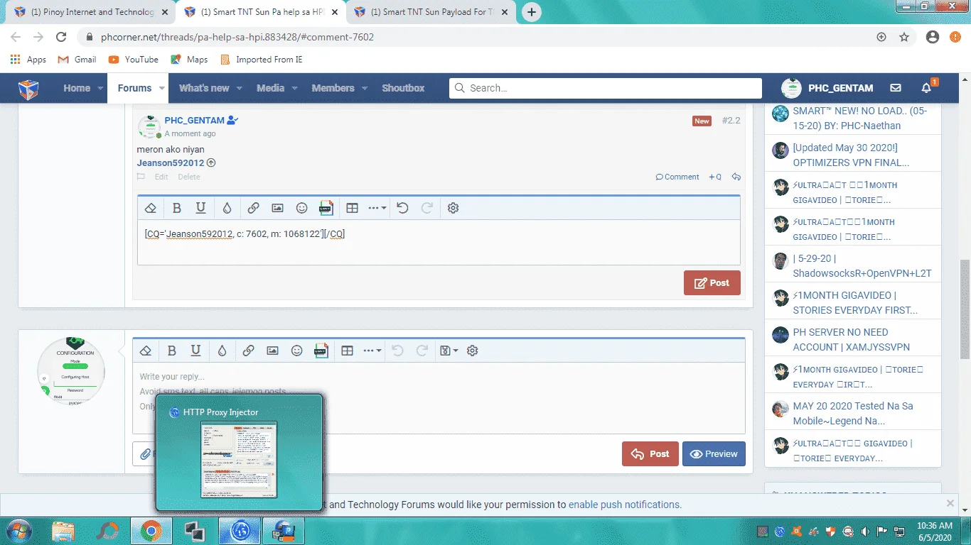This screenshot has height=545, width=971.
Task: Click reply arrow icon on post #2.2
Action: pos(736,177)
